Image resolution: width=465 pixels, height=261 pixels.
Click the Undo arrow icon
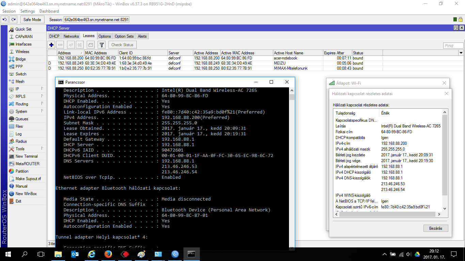point(5,20)
